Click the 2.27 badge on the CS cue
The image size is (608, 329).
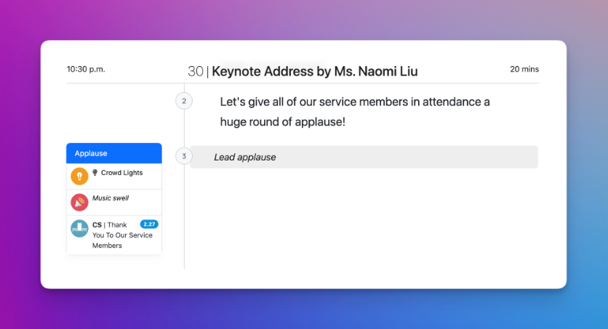click(149, 224)
